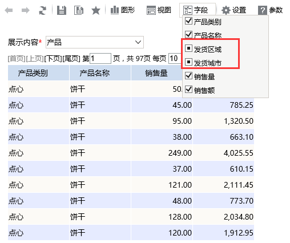Click the save-as icon

click(x=79, y=10)
